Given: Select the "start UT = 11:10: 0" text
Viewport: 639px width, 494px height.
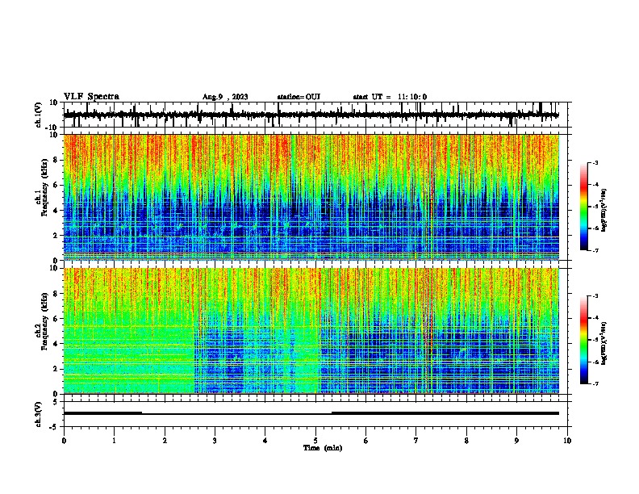Looking at the screenshot, I should [x=390, y=97].
